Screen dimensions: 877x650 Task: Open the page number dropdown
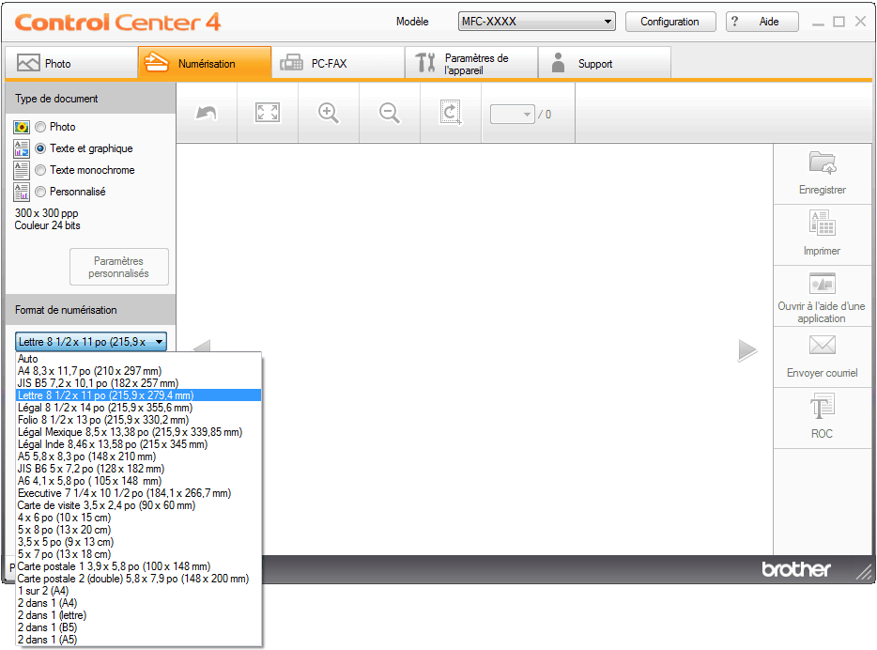(513, 114)
